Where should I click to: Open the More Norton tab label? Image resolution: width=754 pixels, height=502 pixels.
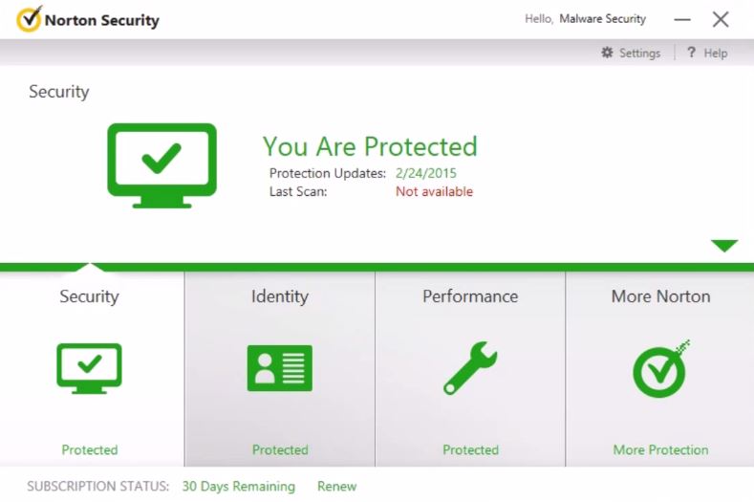click(660, 296)
